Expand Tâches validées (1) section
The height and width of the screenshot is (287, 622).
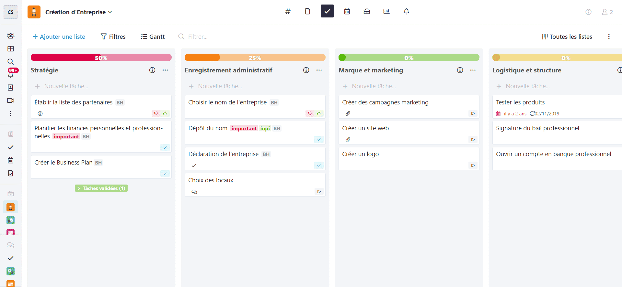point(101,188)
